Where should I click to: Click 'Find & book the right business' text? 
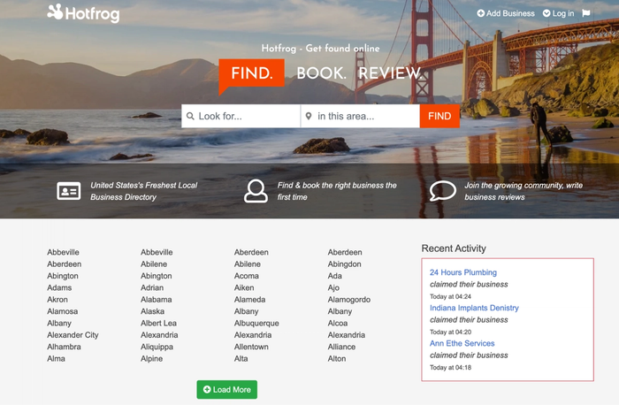(337, 191)
